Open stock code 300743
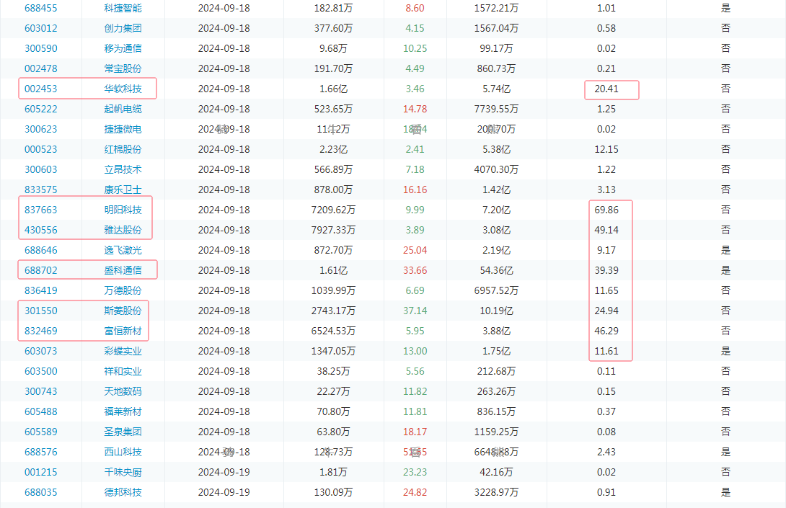The width and height of the screenshot is (786, 508). [x=40, y=391]
